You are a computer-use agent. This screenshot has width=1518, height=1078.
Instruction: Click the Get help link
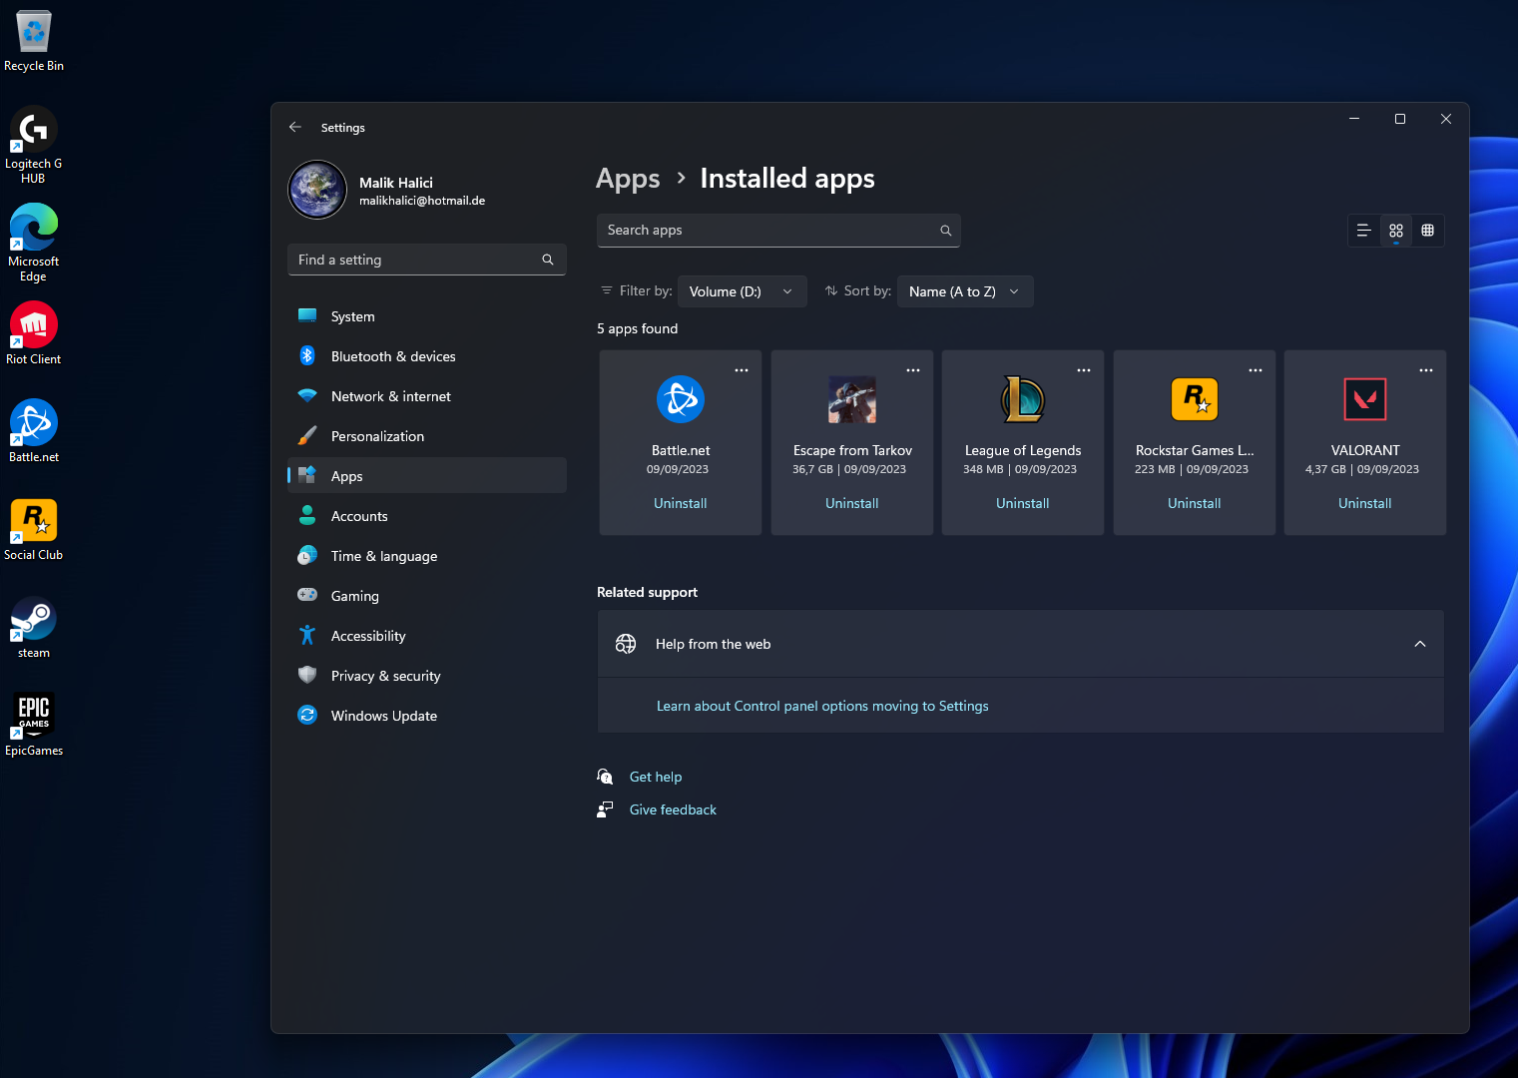pyautogui.click(x=656, y=777)
